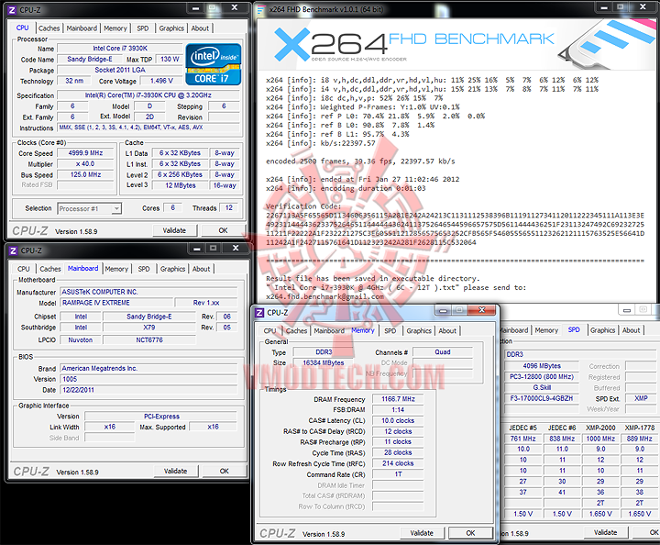The image size is (660, 545).
Task: Click OK in the Mainboard CPU-Z window
Action: point(225,471)
